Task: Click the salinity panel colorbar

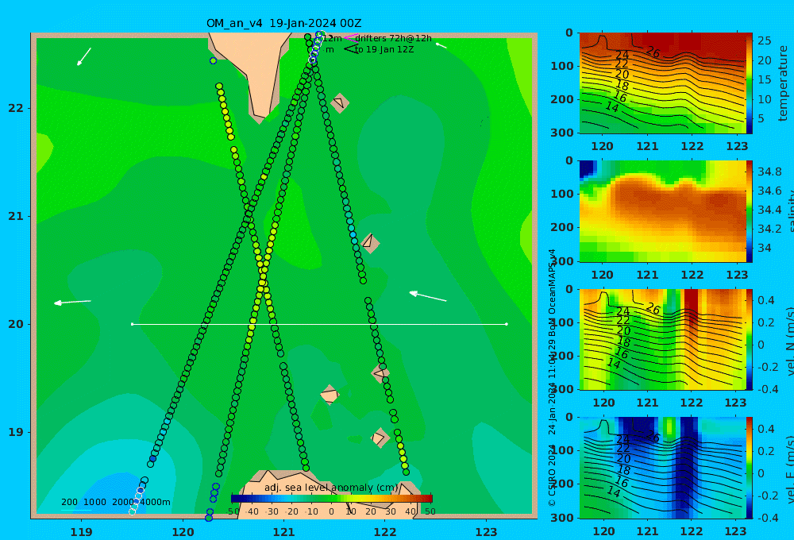Action: click(749, 211)
